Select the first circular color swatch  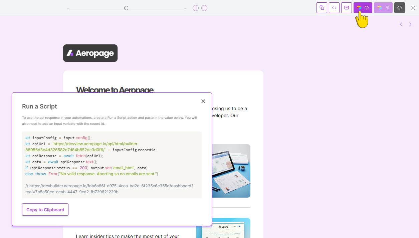tap(196, 8)
